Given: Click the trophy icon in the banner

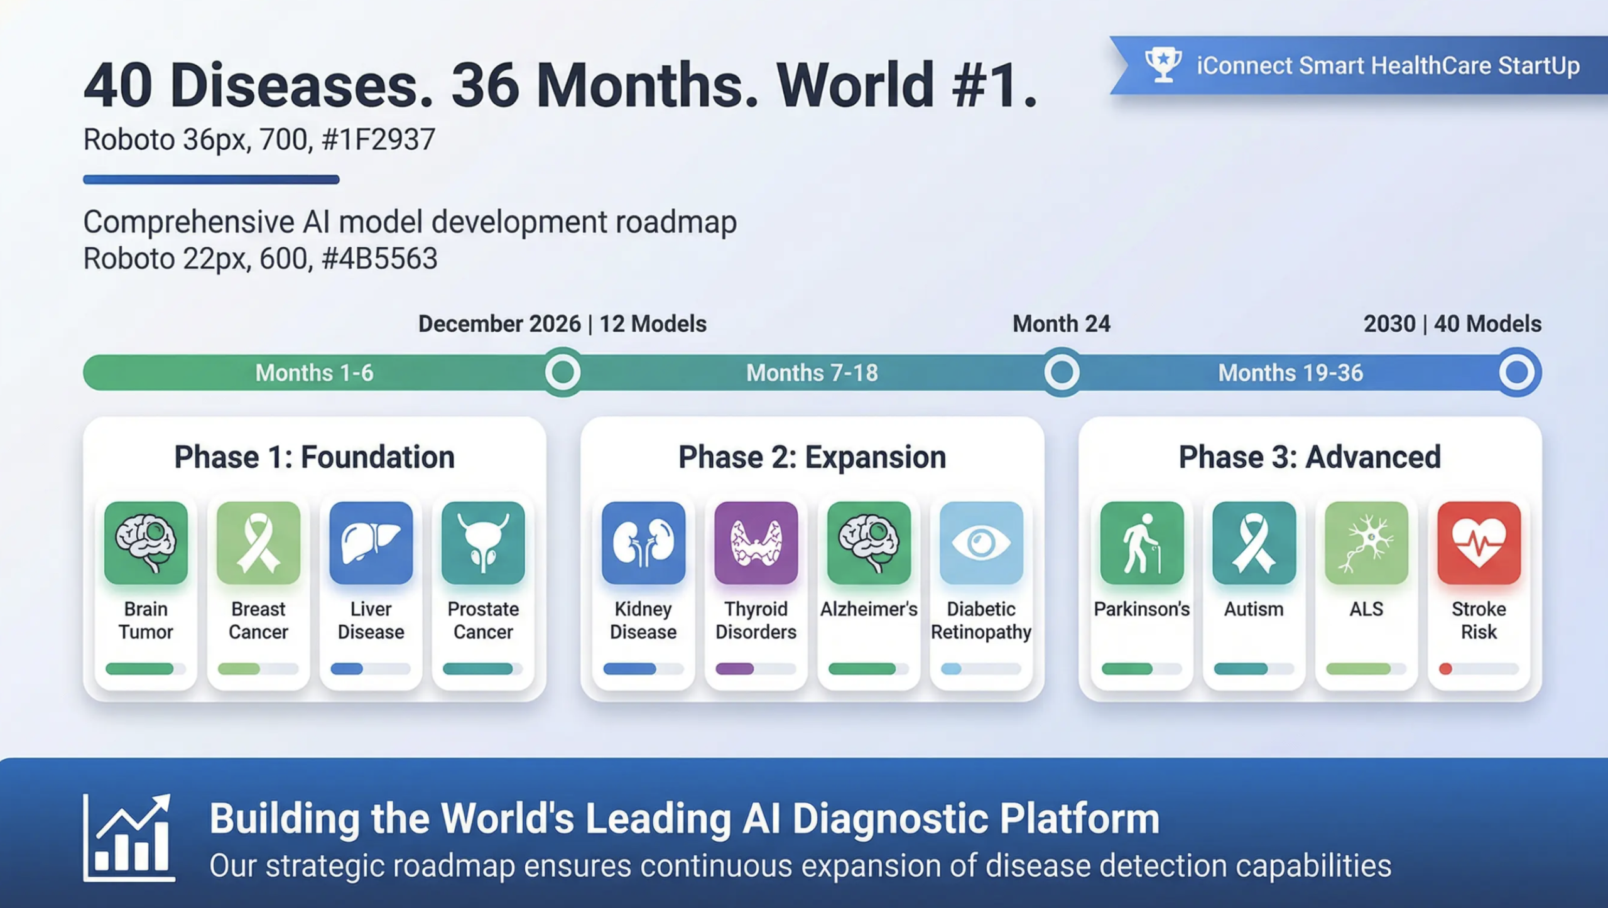Looking at the screenshot, I should 1163,65.
